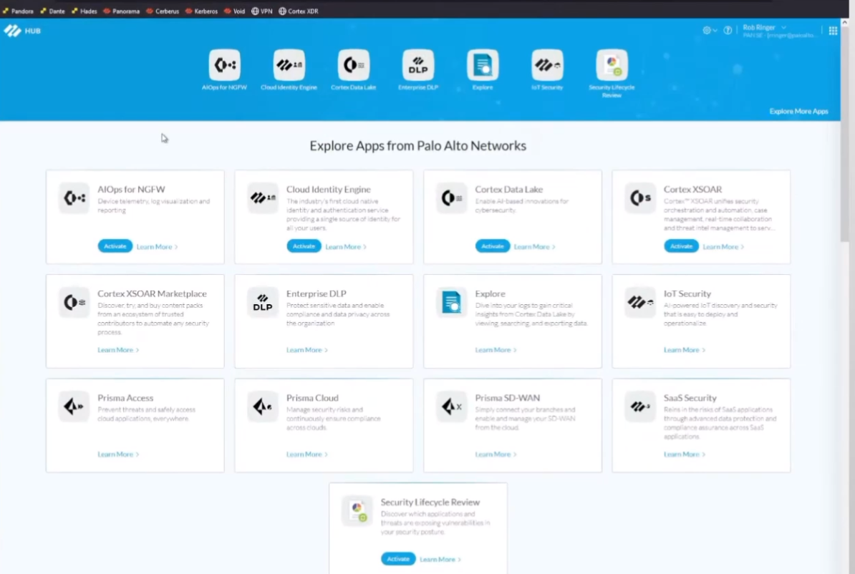Open the settings gear dropdown
Image resolution: width=855 pixels, height=574 pixels.
tap(710, 31)
